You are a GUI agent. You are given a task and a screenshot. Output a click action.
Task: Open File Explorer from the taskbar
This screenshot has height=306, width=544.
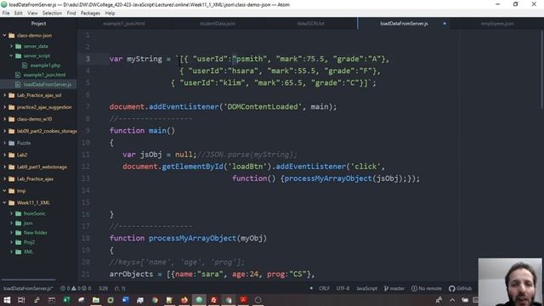coord(96,300)
